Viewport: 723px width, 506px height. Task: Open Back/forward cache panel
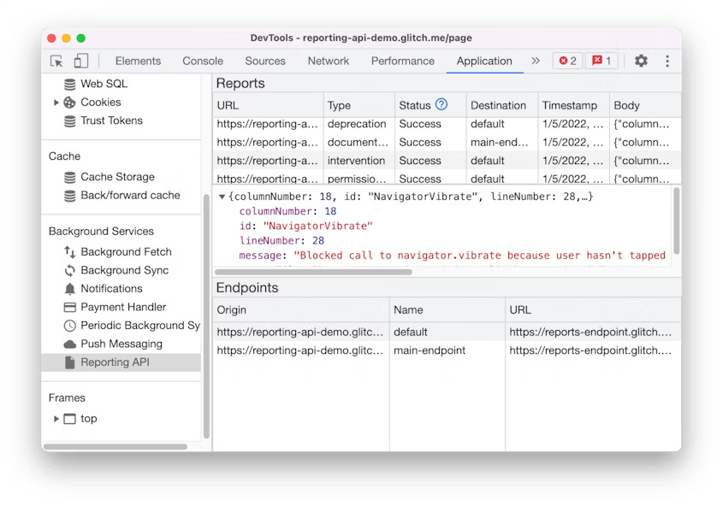pos(128,195)
